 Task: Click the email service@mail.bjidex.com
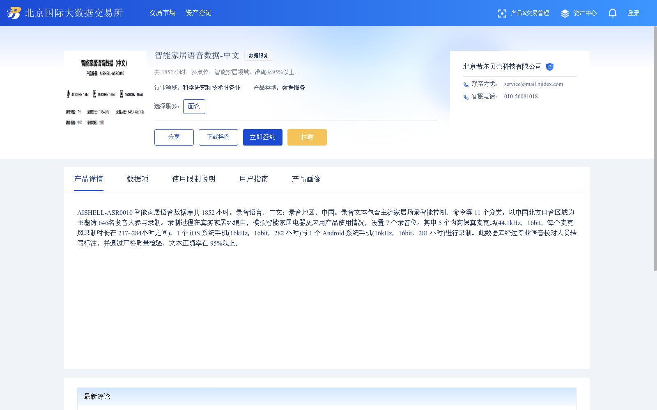tap(533, 84)
